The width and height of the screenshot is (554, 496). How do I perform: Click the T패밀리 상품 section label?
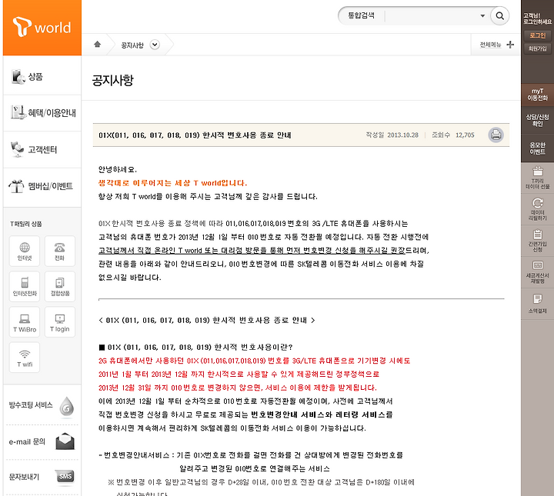click(x=26, y=224)
